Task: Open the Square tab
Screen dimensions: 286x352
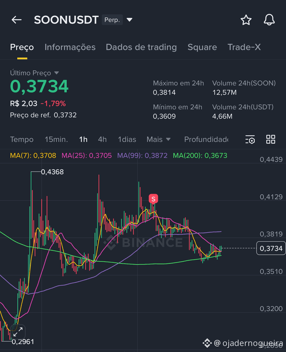Action: click(202, 47)
